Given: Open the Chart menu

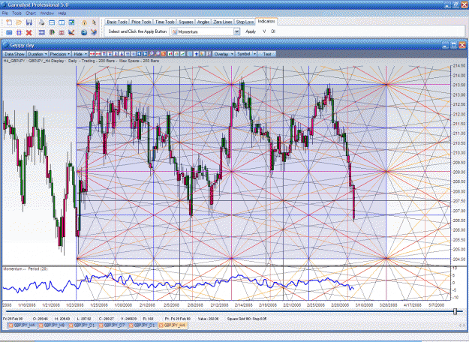Looking at the screenshot, I should coord(31,13).
